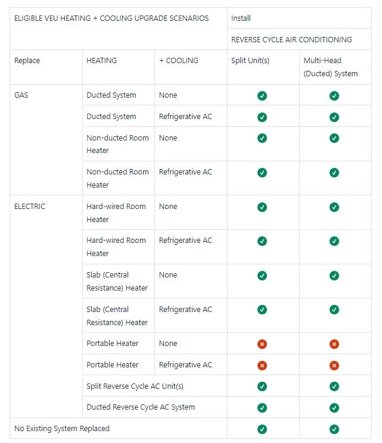Click the + COOLING column header
Image resolution: width=382 pixels, height=443 pixels.
click(179, 61)
